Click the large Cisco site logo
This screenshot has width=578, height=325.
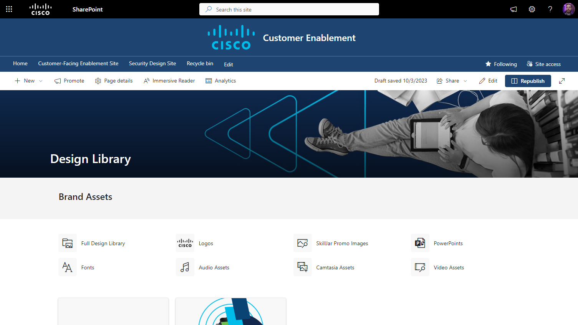pyautogui.click(x=231, y=38)
